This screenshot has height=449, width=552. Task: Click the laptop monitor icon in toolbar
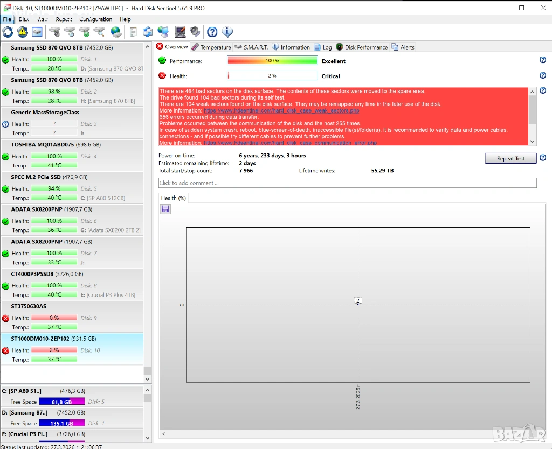(181, 32)
